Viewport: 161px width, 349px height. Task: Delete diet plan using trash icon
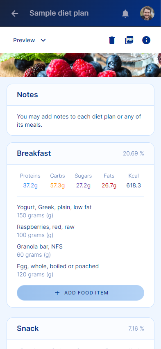click(x=112, y=40)
